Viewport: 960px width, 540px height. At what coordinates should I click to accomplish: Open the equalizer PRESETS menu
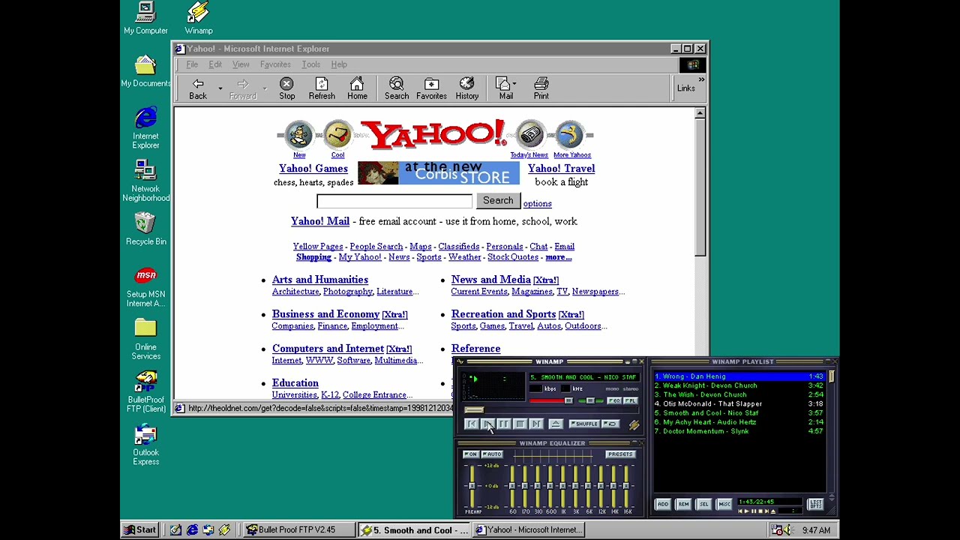[620, 454]
